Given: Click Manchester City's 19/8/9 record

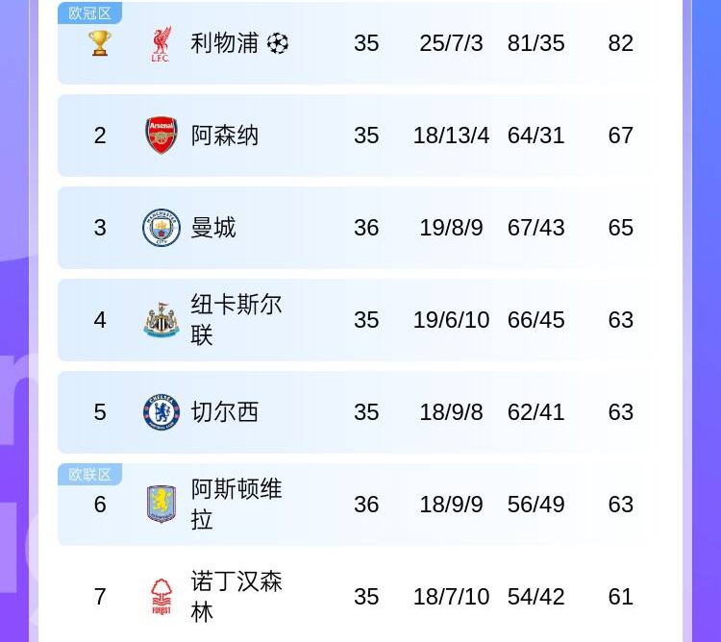Looking at the screenshot, I should (x=451, y=228).
